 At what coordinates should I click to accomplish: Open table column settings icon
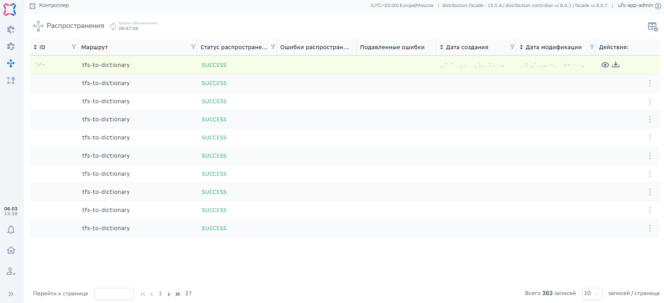[x=652, y=26]
